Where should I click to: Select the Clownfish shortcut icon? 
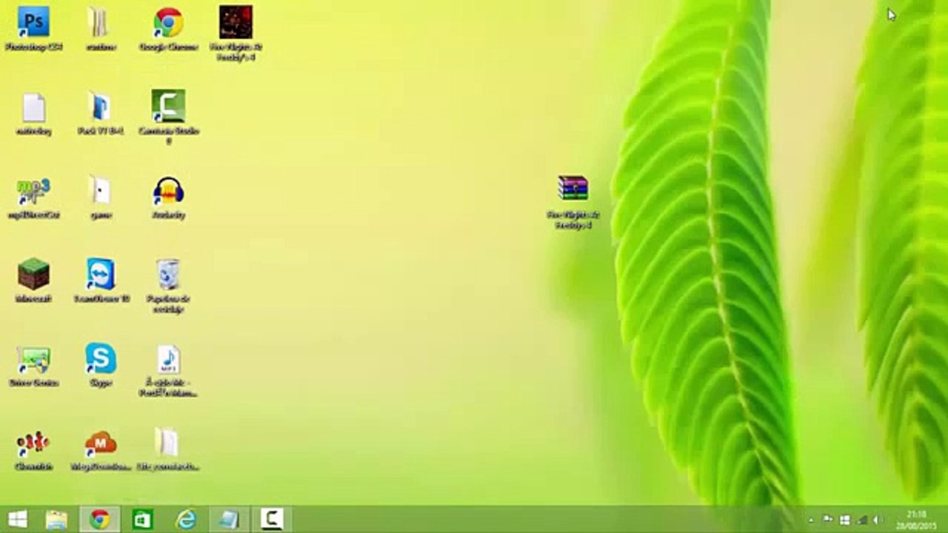pyautogui.click(x=33, y=443)
